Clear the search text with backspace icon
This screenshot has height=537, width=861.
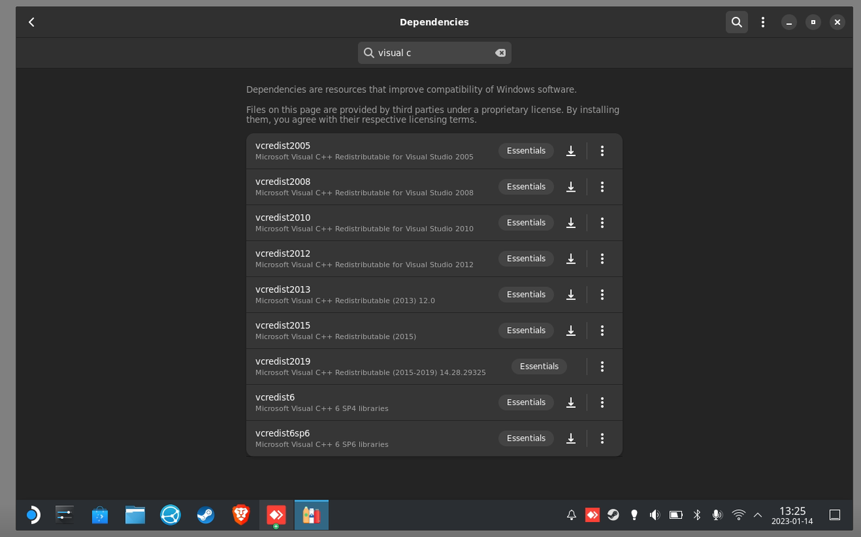[x=500, y=52]
